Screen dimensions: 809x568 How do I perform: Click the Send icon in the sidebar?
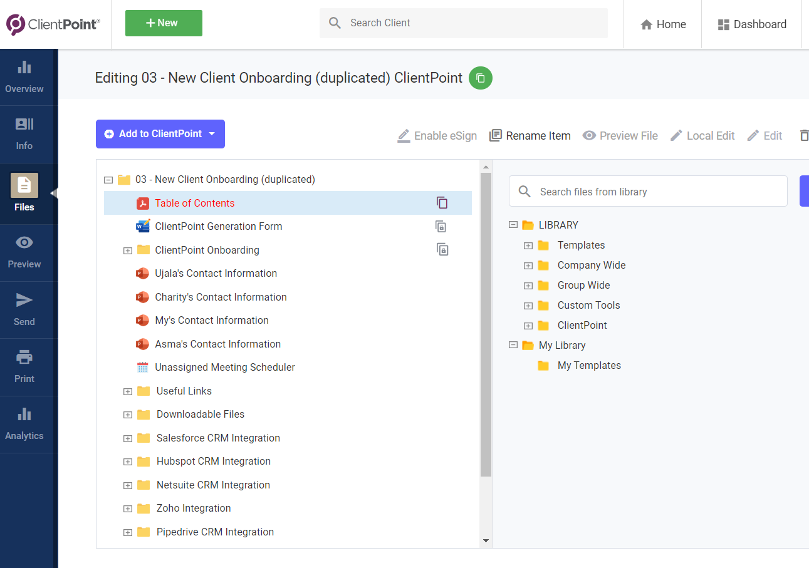24,305
